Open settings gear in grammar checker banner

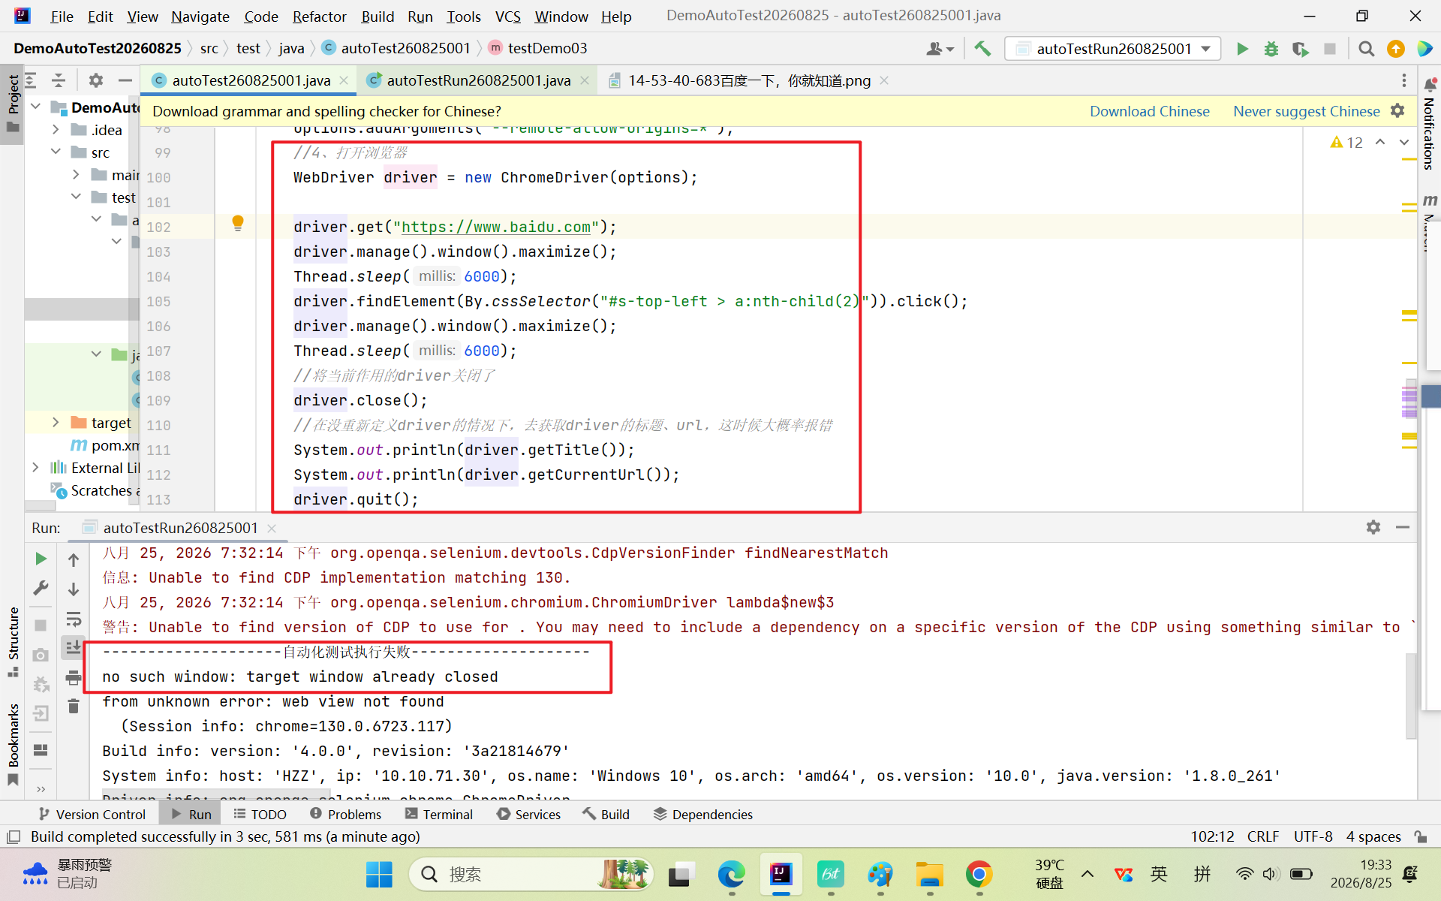point(1397,111)
